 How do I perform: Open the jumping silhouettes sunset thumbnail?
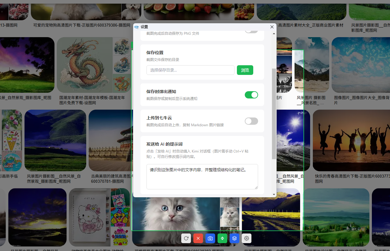(x=351, y=140)
